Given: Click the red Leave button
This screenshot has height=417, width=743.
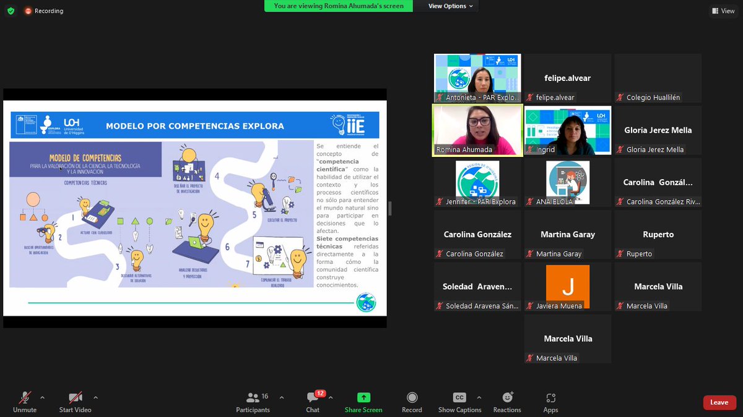Looking at the screenshot, I should pyautogui.click(x=719, y=402).
